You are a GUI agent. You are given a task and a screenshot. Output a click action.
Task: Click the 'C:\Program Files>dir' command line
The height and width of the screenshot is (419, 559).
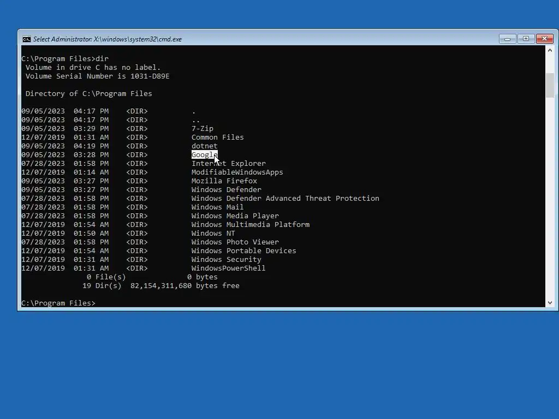65,59
